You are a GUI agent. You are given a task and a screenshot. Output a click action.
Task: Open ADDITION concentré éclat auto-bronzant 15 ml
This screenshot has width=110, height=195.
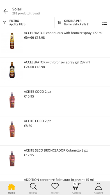(59, 180)
